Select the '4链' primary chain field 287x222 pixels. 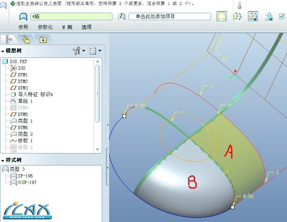(71, 17)
